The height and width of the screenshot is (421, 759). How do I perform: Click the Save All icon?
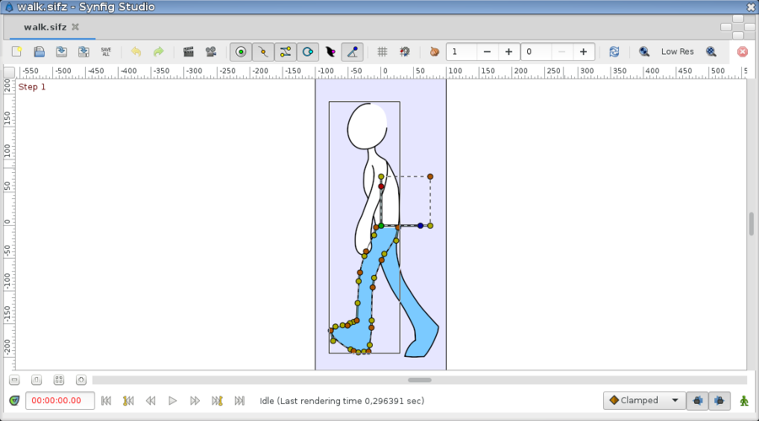click(x=106, y=51)
